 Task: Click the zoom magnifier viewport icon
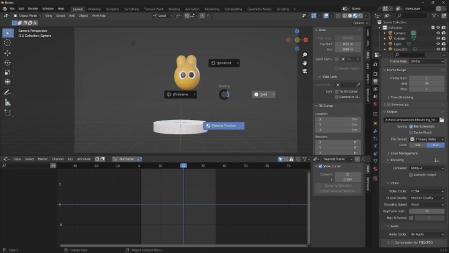(305, 54)
